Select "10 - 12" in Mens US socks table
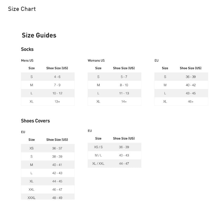Screen dimensions: 216x205 [57, 93]
